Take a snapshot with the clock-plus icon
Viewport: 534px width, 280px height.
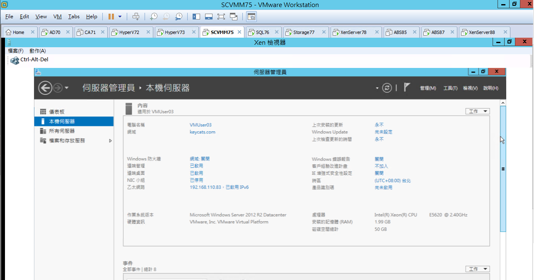click(x=154, y=17)
